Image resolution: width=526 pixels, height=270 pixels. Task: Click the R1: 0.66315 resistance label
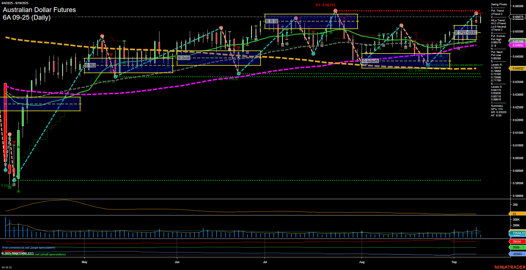[326, 5]
